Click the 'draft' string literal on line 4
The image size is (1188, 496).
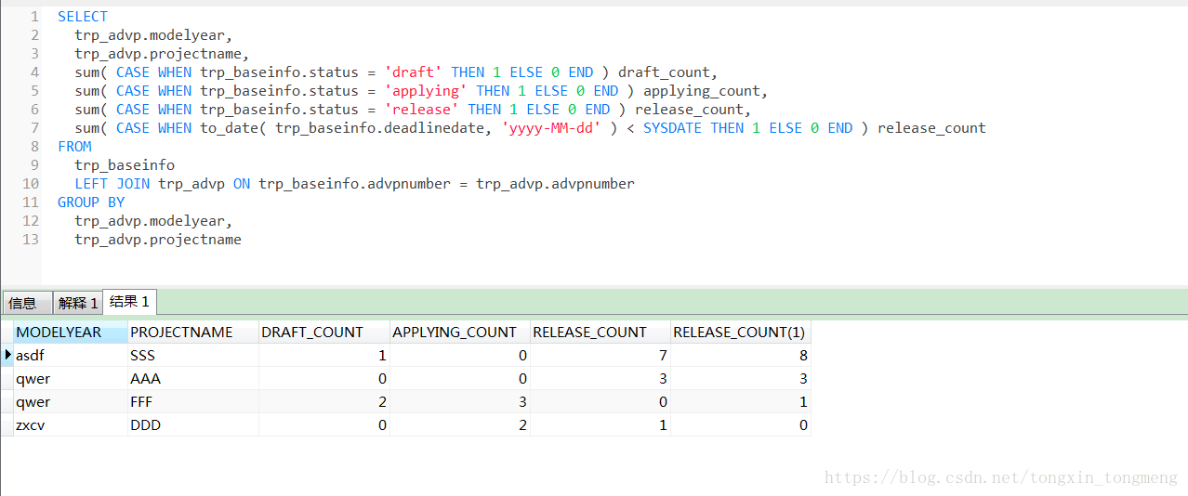point(413,72)
